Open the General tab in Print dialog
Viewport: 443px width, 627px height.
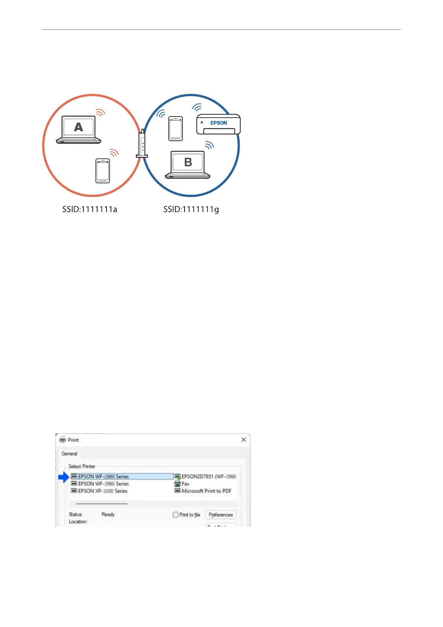(x=69, y=453)
